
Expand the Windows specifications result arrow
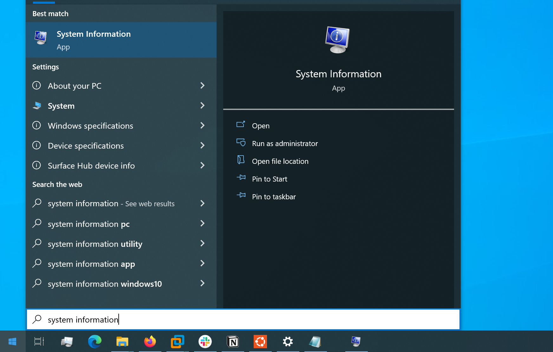click(x=202, y=125)
